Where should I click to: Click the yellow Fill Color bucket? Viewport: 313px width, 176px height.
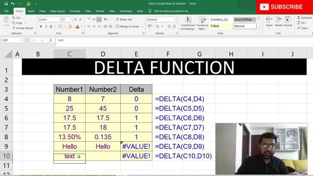click(x=70, y=26)
